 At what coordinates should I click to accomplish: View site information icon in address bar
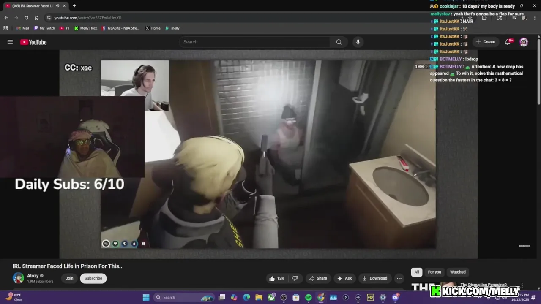point(49,18)
